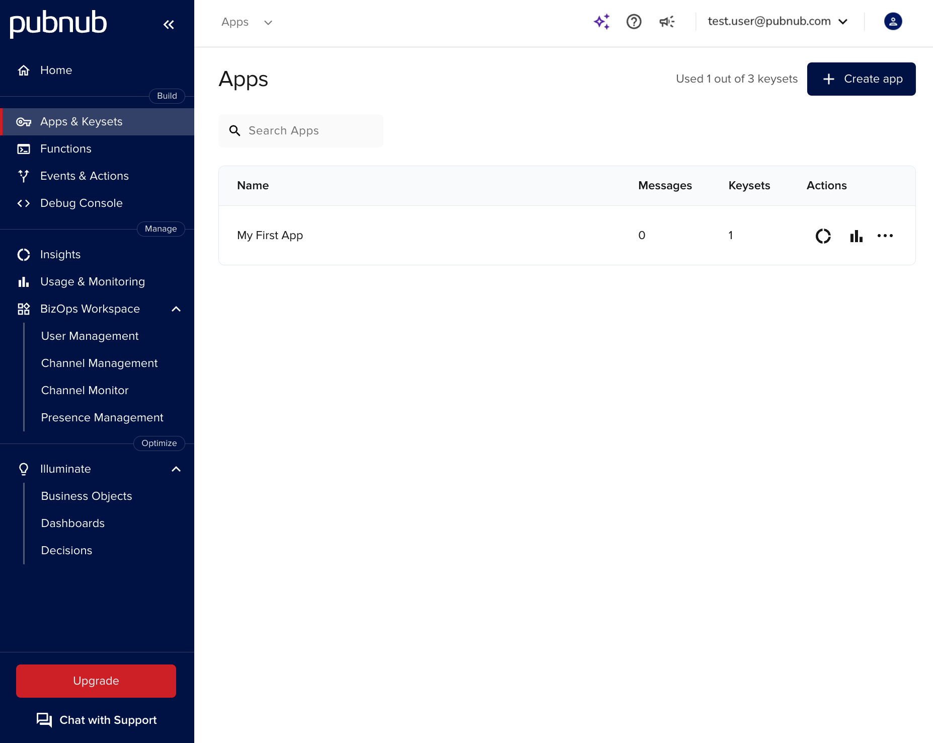The image size is (933, 743).
Task: Open Usage & Monitoring
Action: click(x=93, y=281)
